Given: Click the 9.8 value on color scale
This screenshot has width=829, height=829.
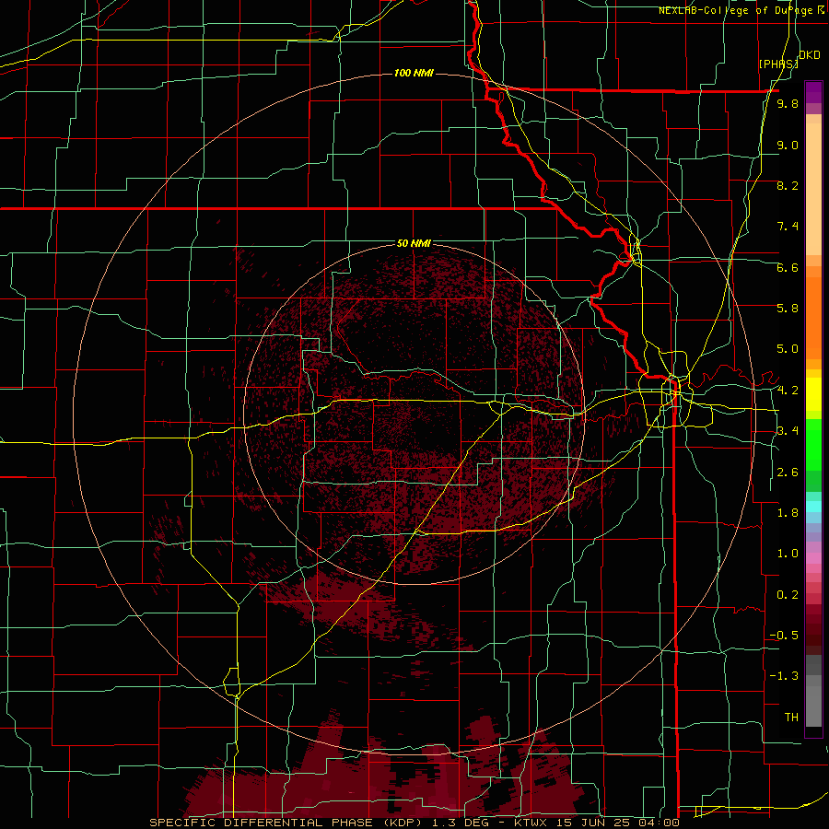Looking at the screenshot, I should (788, 103).
